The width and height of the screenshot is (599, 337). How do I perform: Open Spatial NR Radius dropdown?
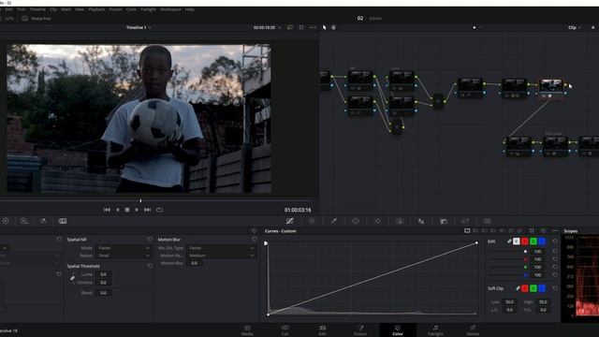click(124, 256)
